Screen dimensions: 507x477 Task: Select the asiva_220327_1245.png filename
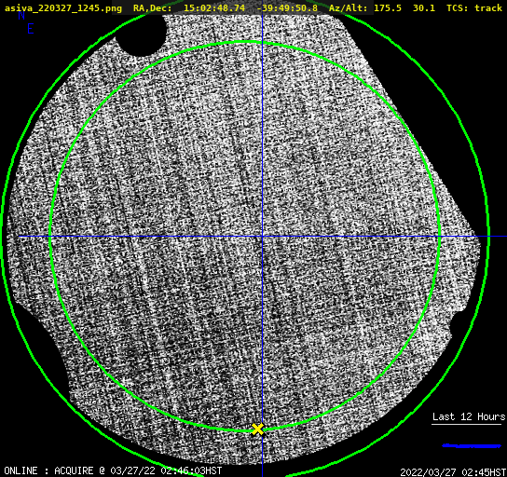coord(63,7)
